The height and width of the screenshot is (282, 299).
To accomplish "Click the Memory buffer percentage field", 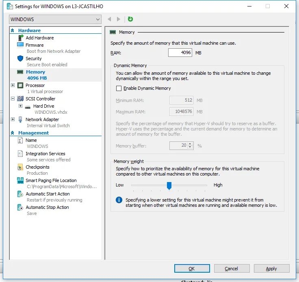I will tap(179, 145).
